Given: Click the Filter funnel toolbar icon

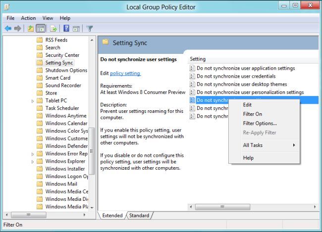Looking at the screenshot, I should point(89,28).
